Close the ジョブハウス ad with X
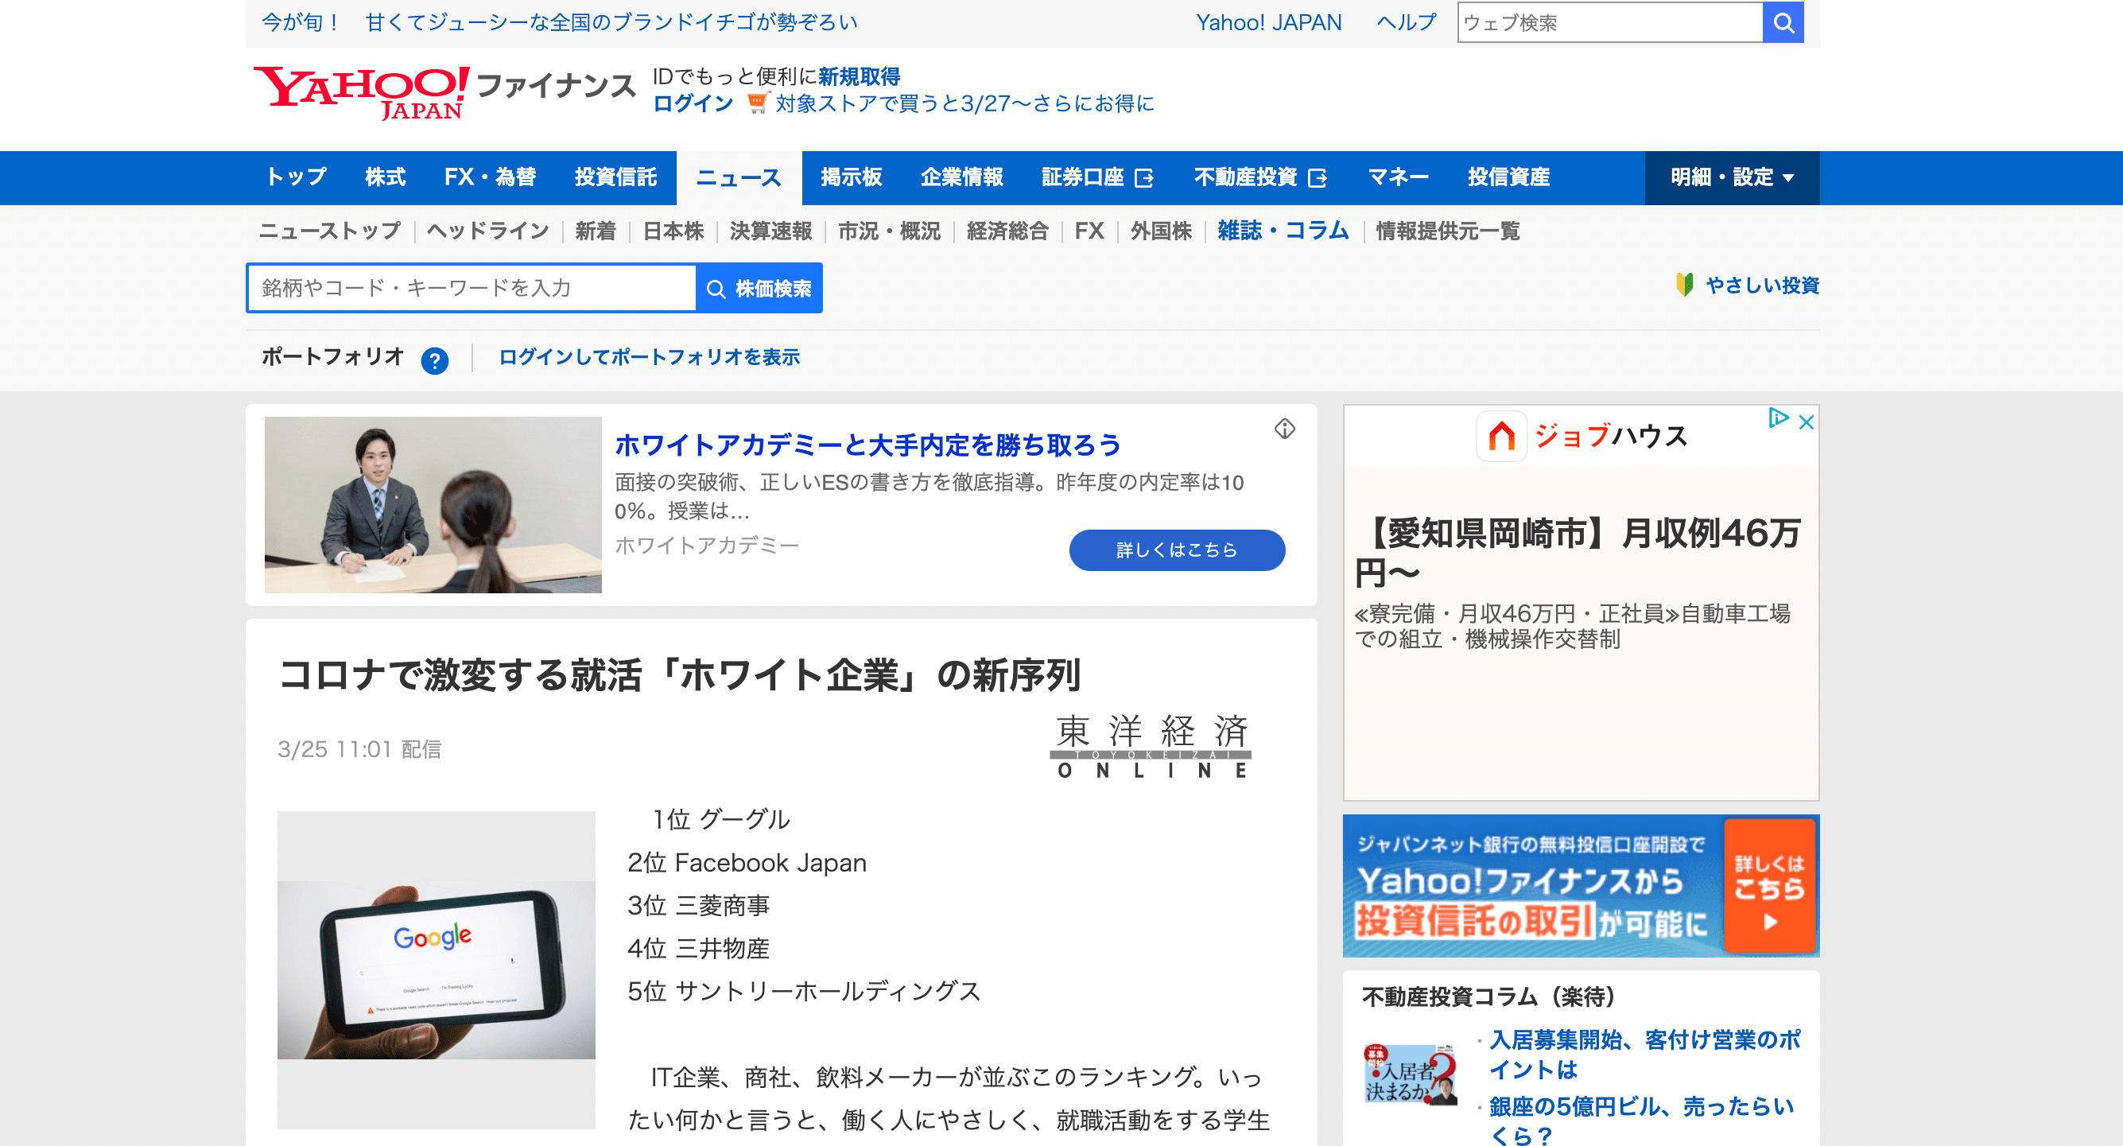Viewport: 2123px width, 1146px height. point(1806,422)
